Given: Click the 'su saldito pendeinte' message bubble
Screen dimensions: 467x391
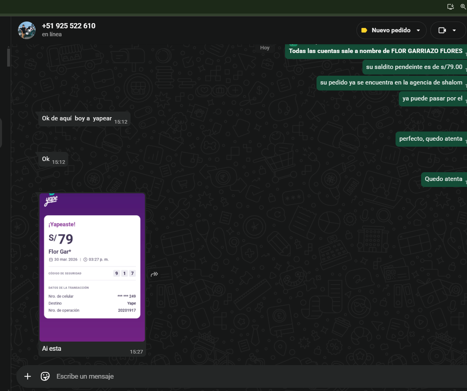Looking at the screenshot, I should (x=414, y=67).
